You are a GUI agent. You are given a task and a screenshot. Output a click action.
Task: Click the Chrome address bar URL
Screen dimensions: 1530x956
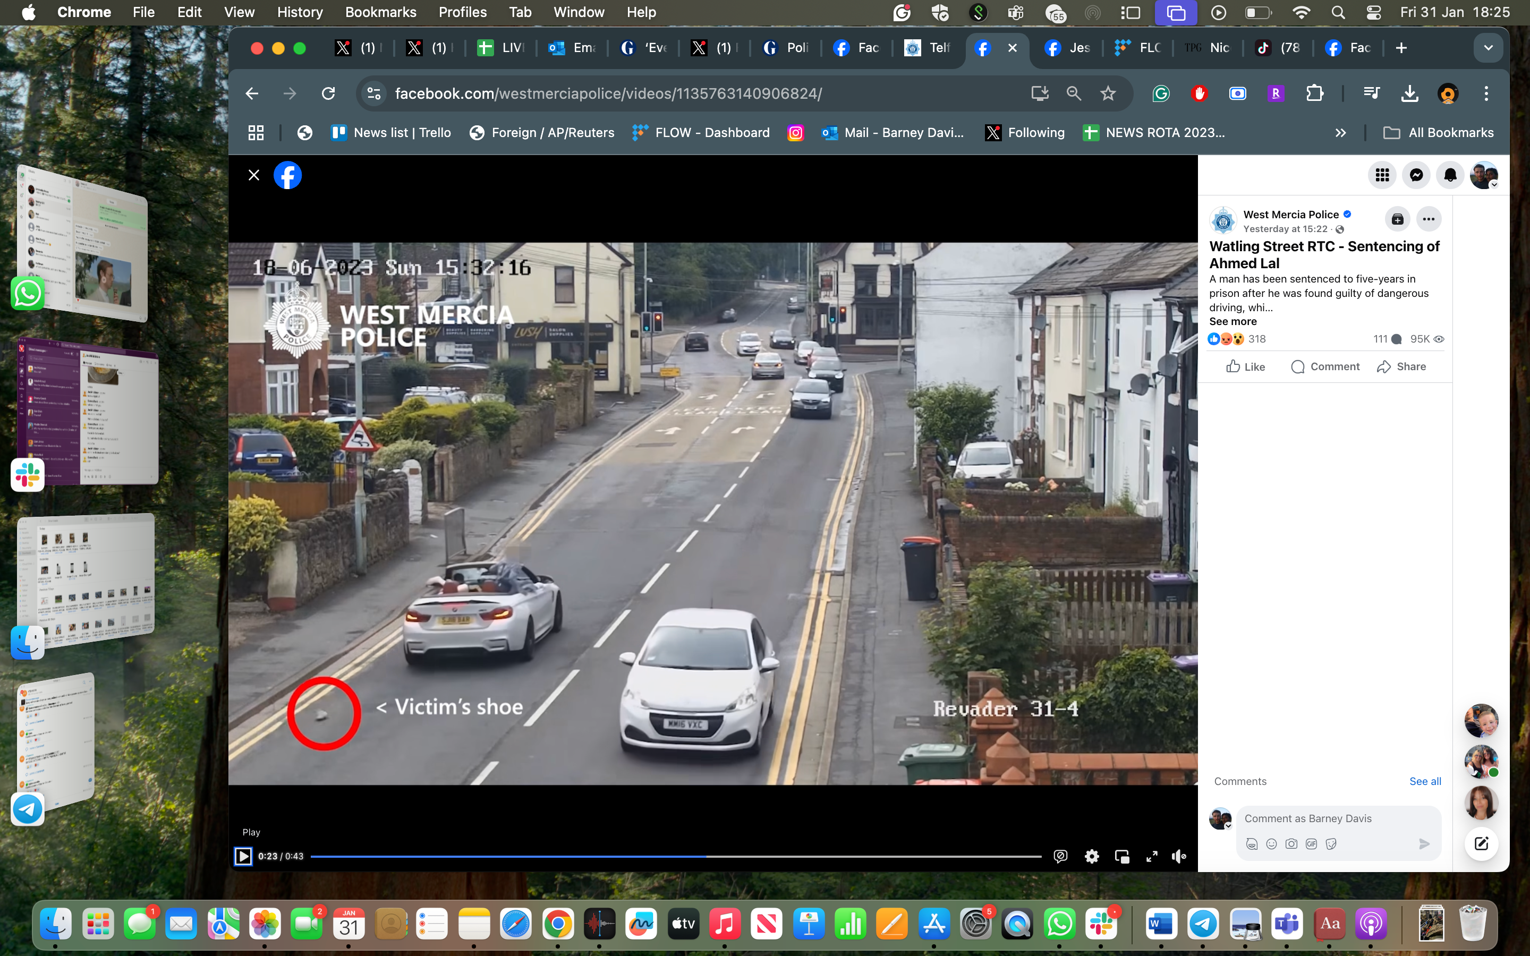(608, 93)
